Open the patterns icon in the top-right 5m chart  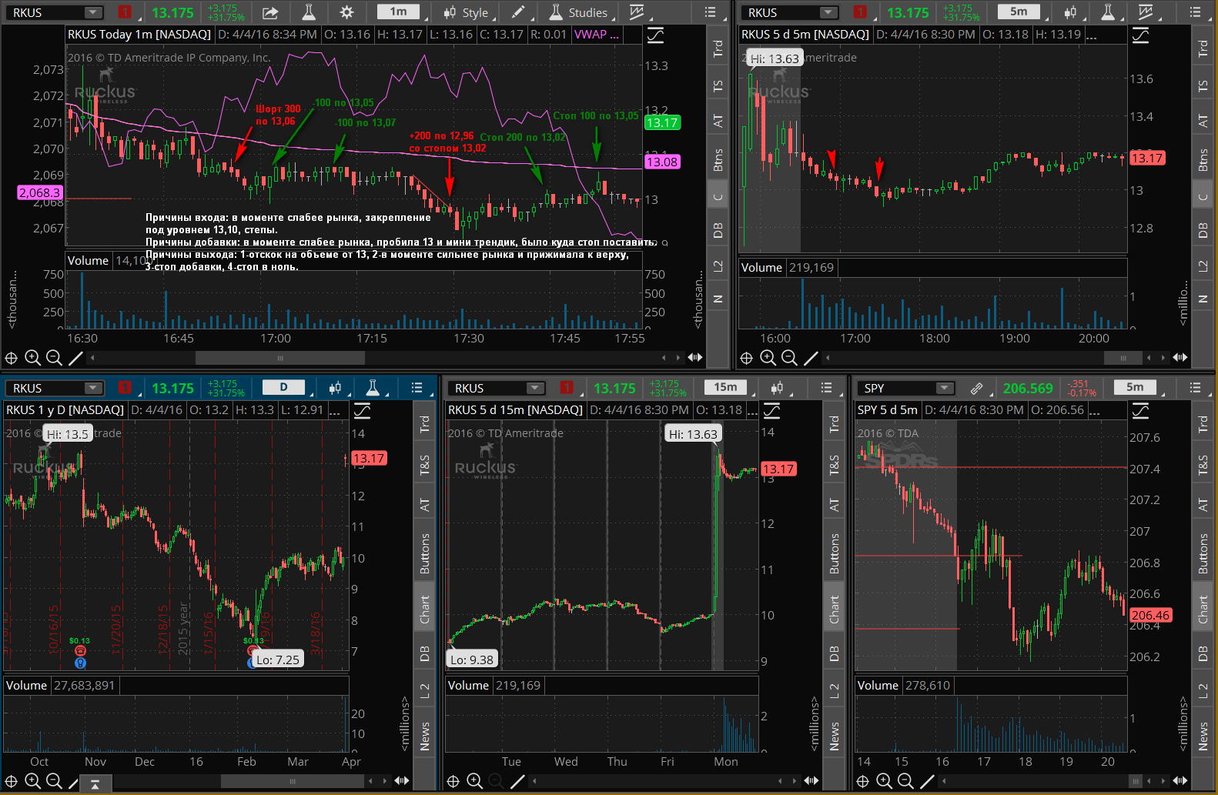tap(1146, 12)
